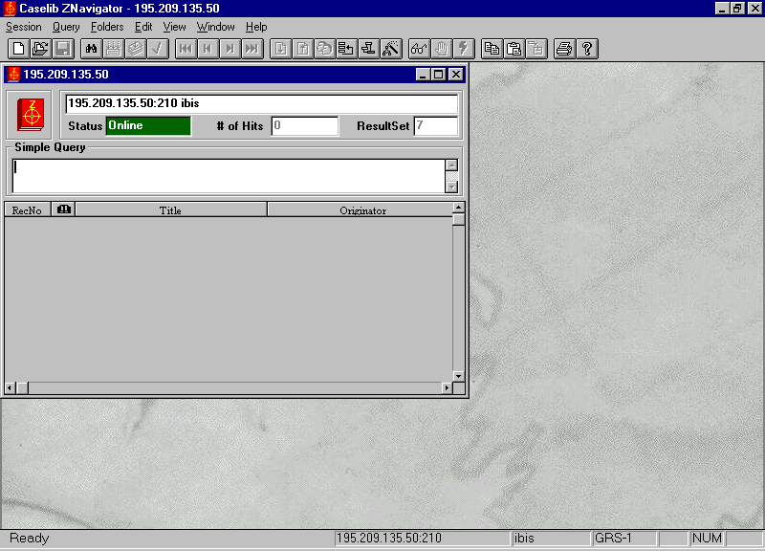Viewport: 765px width, 551px height.
Task: Focus the Simple Query text box
Action: (229, 176)
